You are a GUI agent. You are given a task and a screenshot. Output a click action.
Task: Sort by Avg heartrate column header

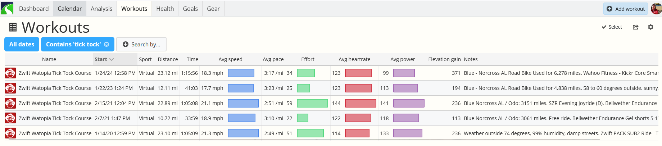(354, 59)
